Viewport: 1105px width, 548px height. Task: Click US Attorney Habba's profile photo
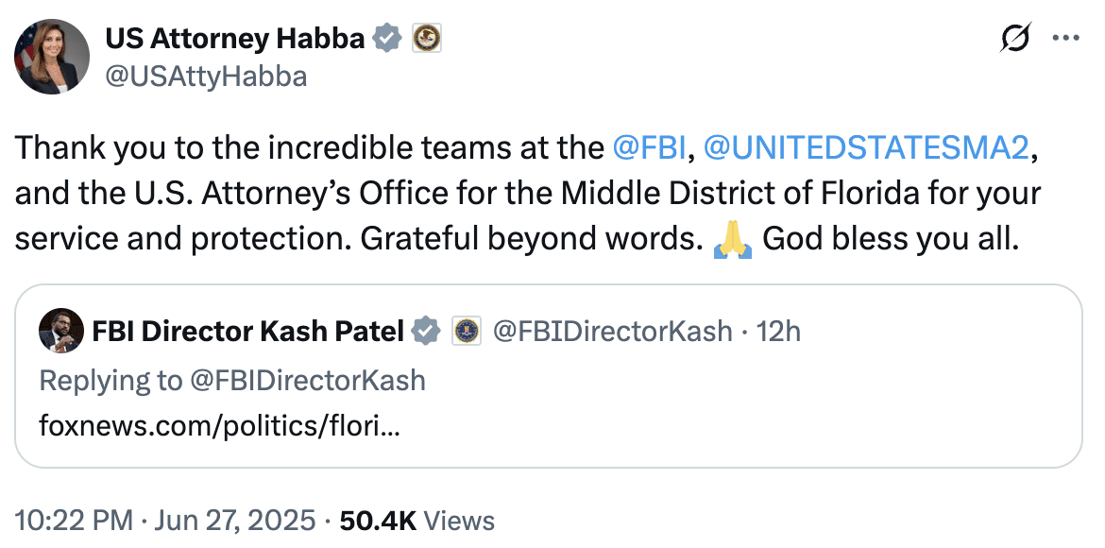pos(52,57)
